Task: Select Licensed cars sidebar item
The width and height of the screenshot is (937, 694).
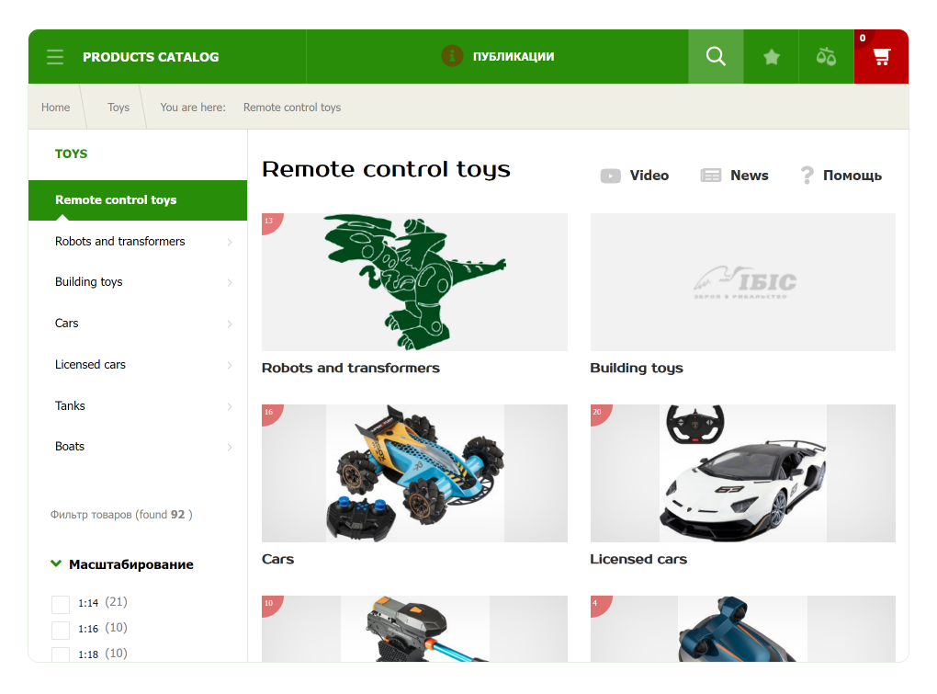Action: [x=90, y=365]
